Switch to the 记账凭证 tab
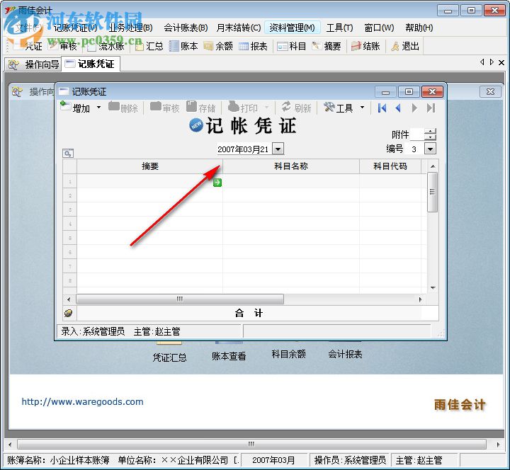This screenshot has height=470, width=510. [91, 64]
